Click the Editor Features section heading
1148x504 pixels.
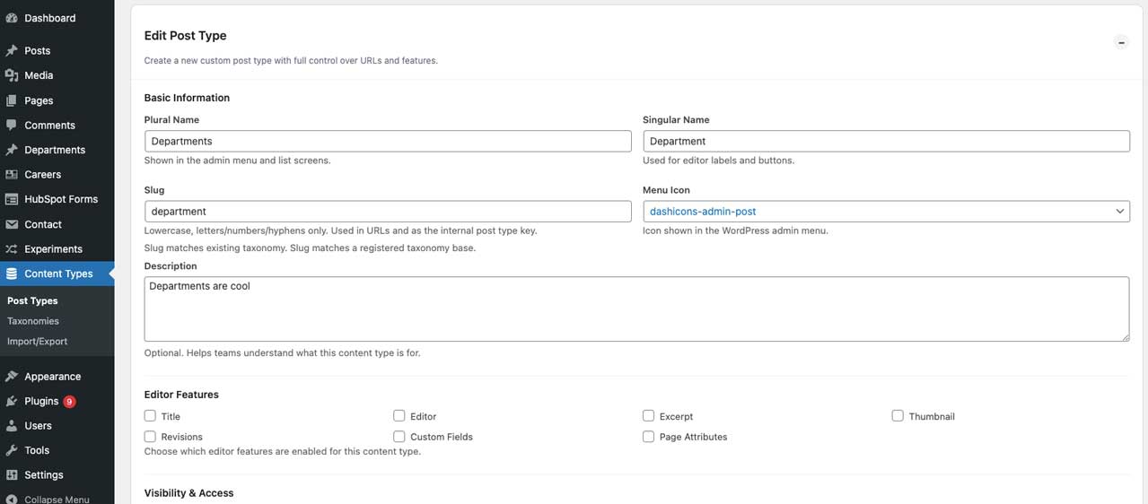(x=181, y=395)
